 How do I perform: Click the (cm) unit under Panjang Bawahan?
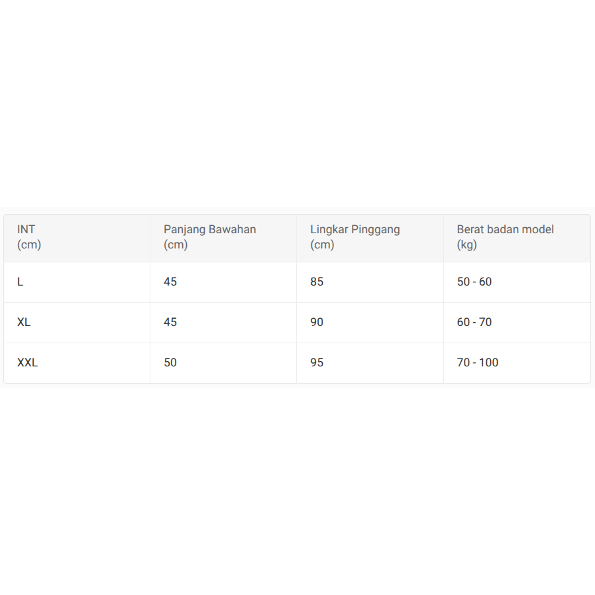(x=176, y=244)
